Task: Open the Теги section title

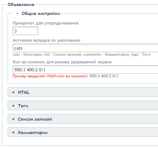Action: pyautogui.click(x=23, y=106)
